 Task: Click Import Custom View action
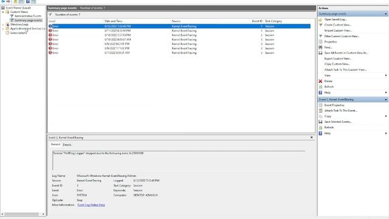tap(338, 30)
